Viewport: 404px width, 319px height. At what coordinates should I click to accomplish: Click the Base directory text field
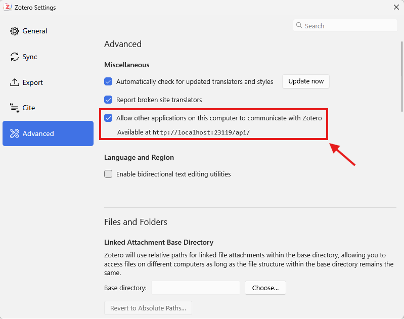(x=196, y=288)
